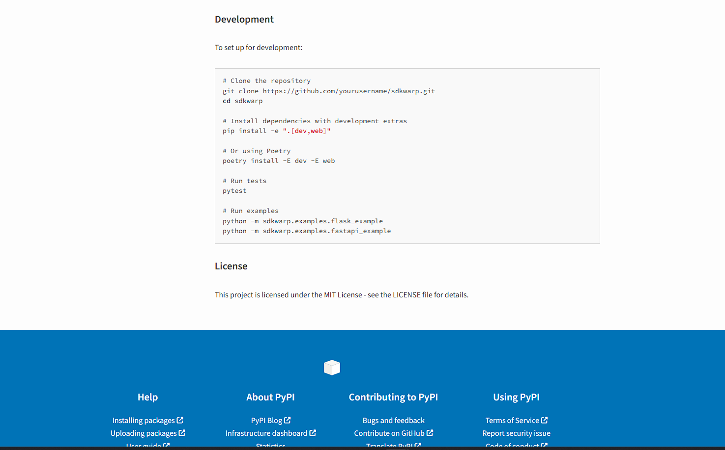Open the Infrastructure dashboard link
725x450 pixels.
click(x=271, y=433)
